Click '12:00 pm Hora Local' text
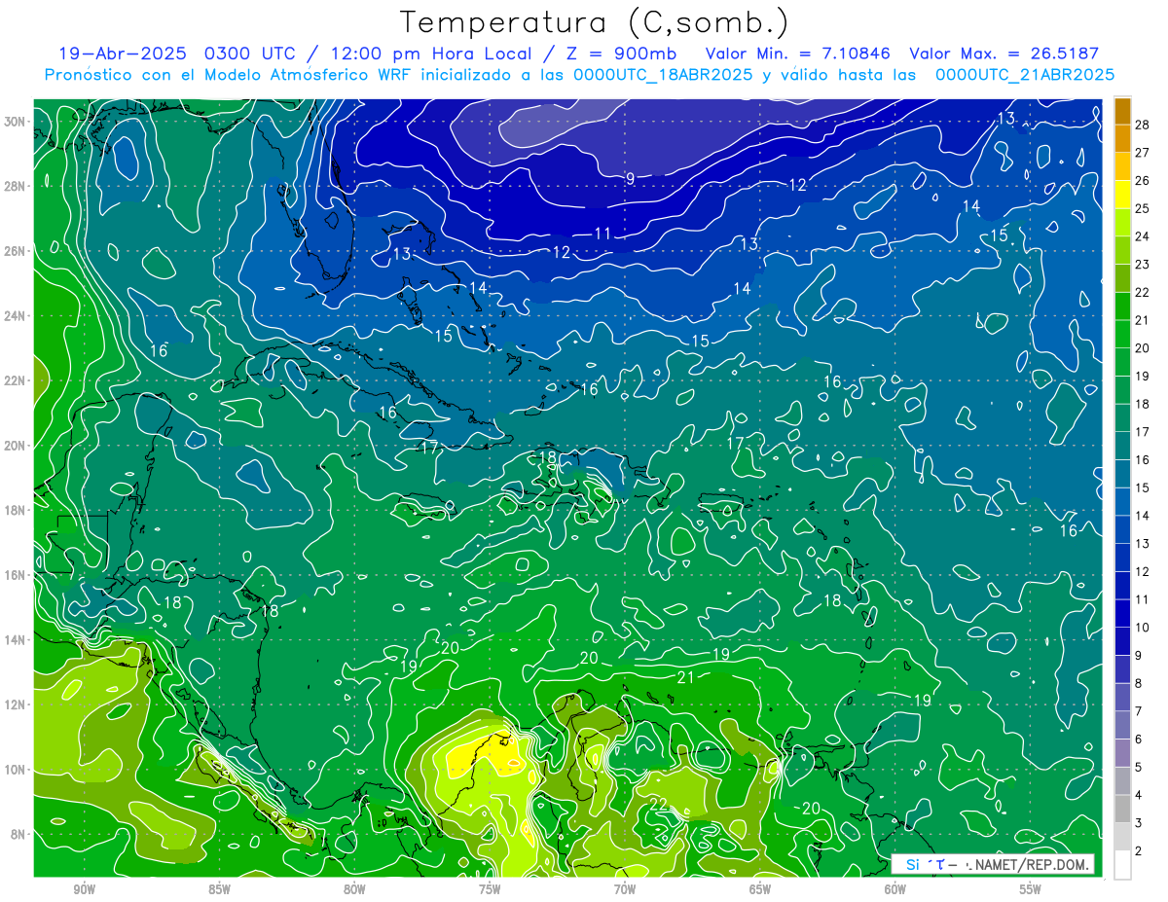 click(x=429, y=54)
